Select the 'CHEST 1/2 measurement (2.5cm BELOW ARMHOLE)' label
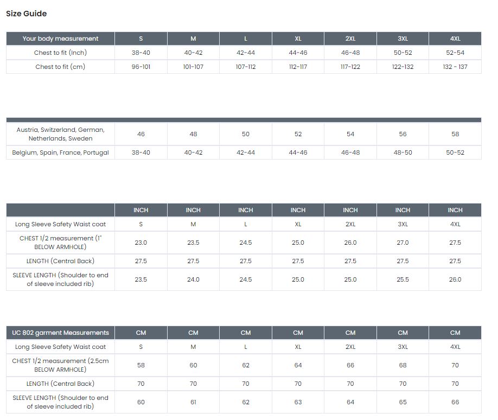This screenshot has height=420, width=498. [60, 365]
